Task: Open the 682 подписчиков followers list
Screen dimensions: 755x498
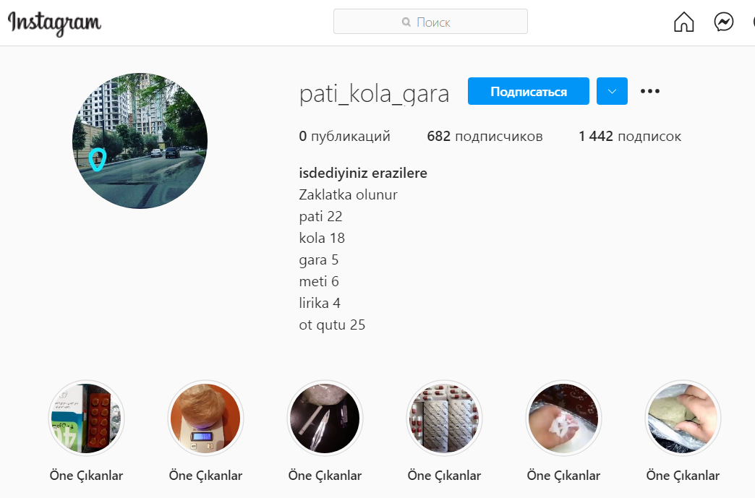Action: coord(485,136)
